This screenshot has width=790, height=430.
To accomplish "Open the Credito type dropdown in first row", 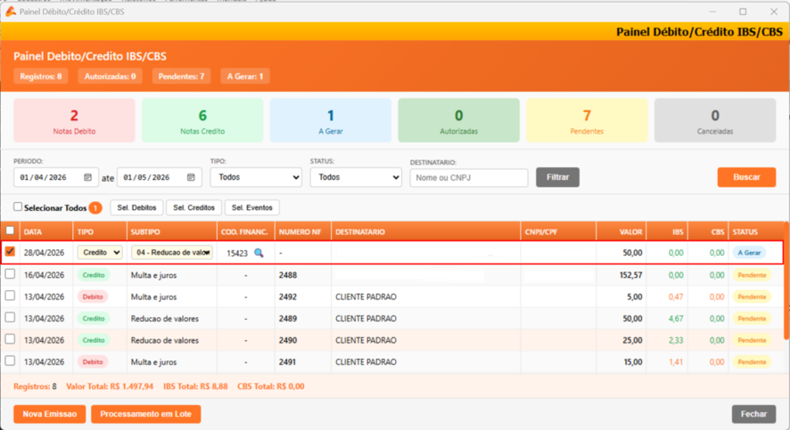I will pyautogui.click(x=100, y=253).
